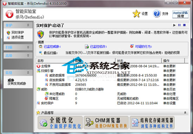The height and width of the screenshot is (134, 193).
Task: Click the icon beside 选项设置 sidebar item
Action: [x=8, y=38]
